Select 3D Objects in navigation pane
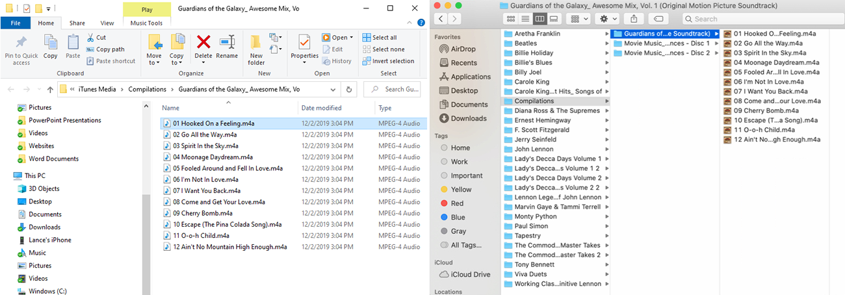Viewport: 845px width, 295px height. (x=38, y=188)
